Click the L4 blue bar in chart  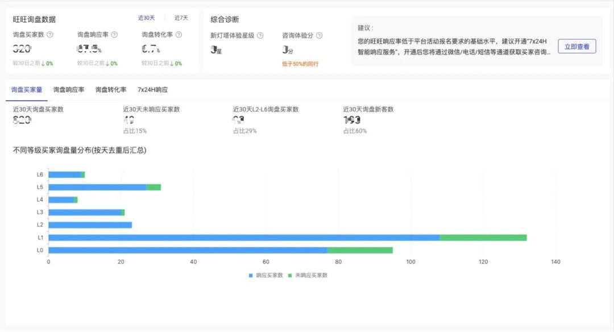61,200
